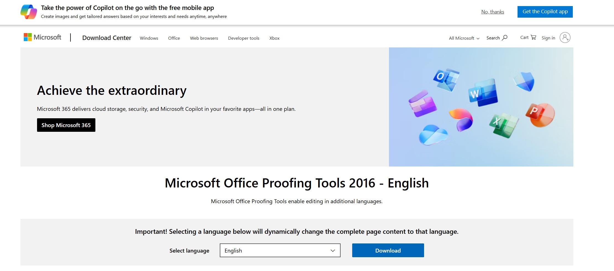Viewport: 614px width, 271px height.
Task: Click the Microsoft 365 apps hero image
Action: (x=481, y=107)
